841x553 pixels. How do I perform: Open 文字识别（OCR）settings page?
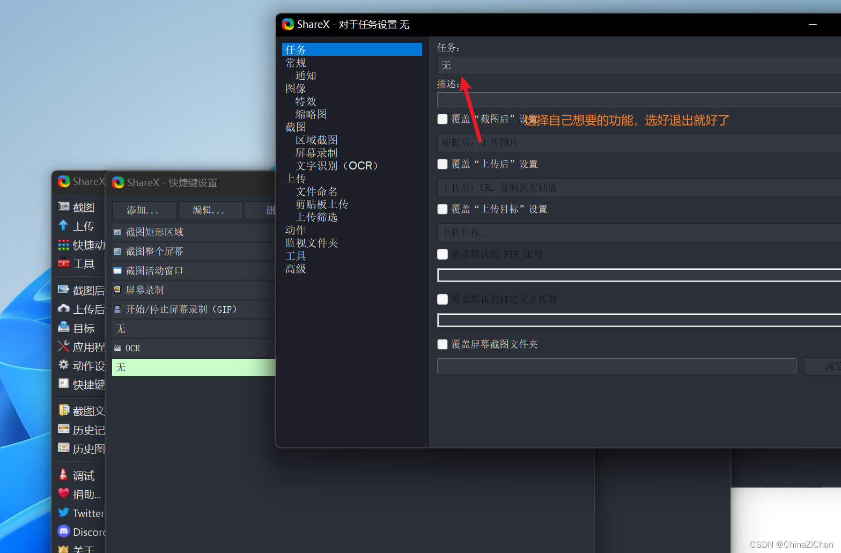coord(338,166)
